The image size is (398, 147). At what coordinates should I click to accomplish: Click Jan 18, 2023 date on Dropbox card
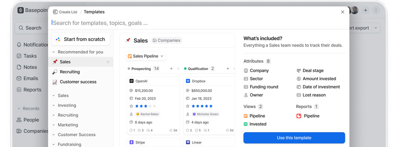click(201, 98)
